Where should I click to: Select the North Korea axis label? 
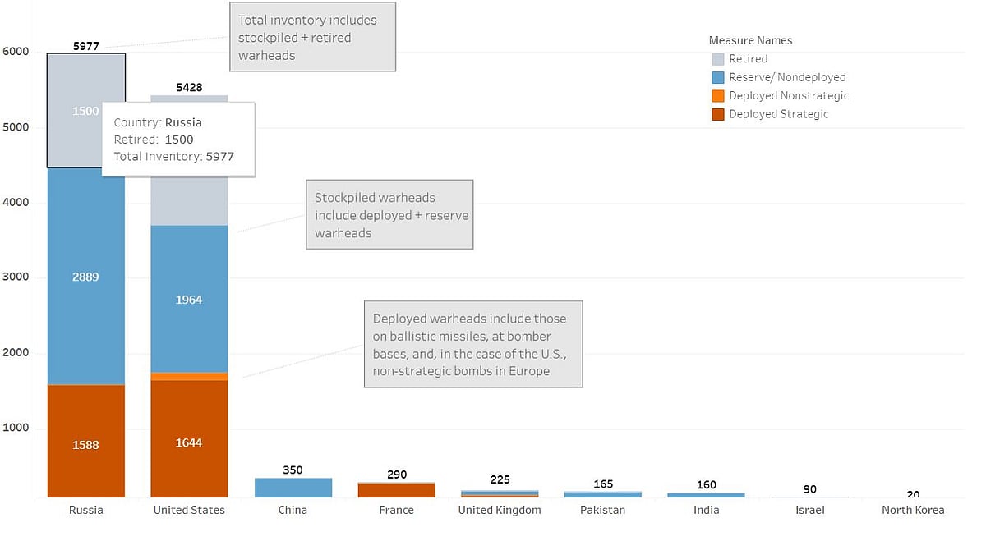point(913,510)
